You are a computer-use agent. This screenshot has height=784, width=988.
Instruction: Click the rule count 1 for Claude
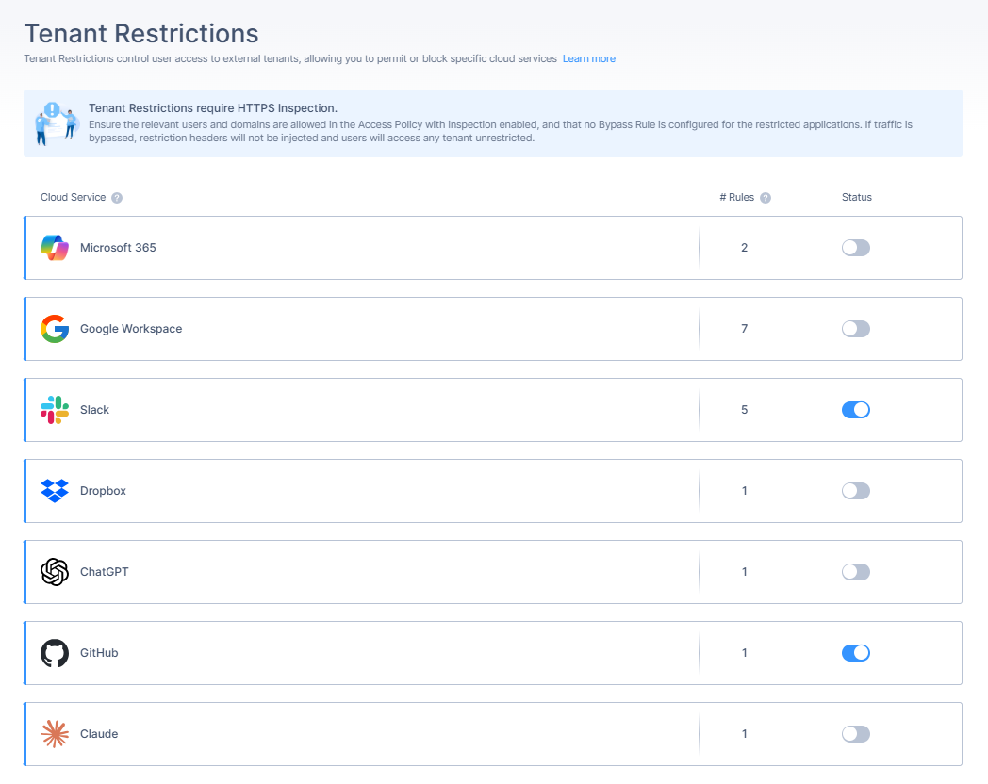click(744, 734)
